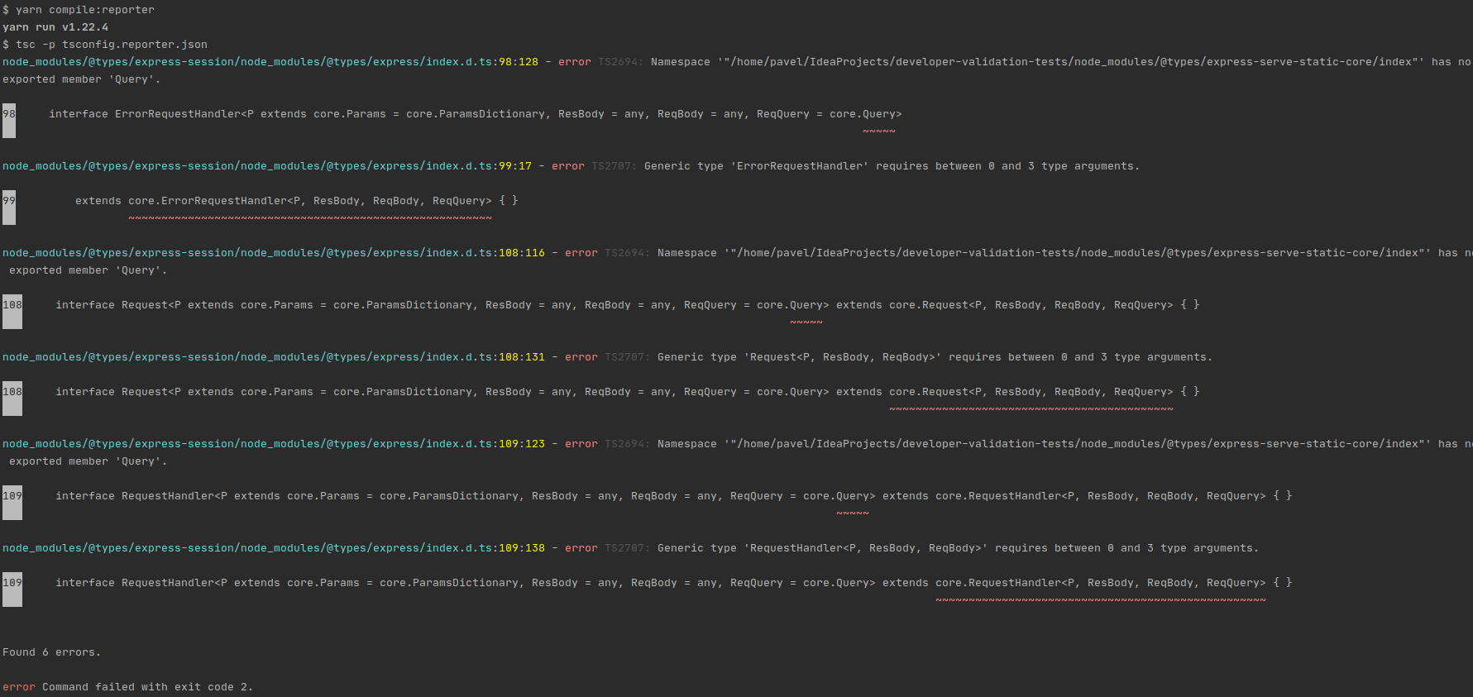Click the 'extends core.ErrorRequestHandler<P, ResBody, ReqBody, ReqQuery>' code line
The width and height of the screenshot is (1473, 697).
click(297, 201)
